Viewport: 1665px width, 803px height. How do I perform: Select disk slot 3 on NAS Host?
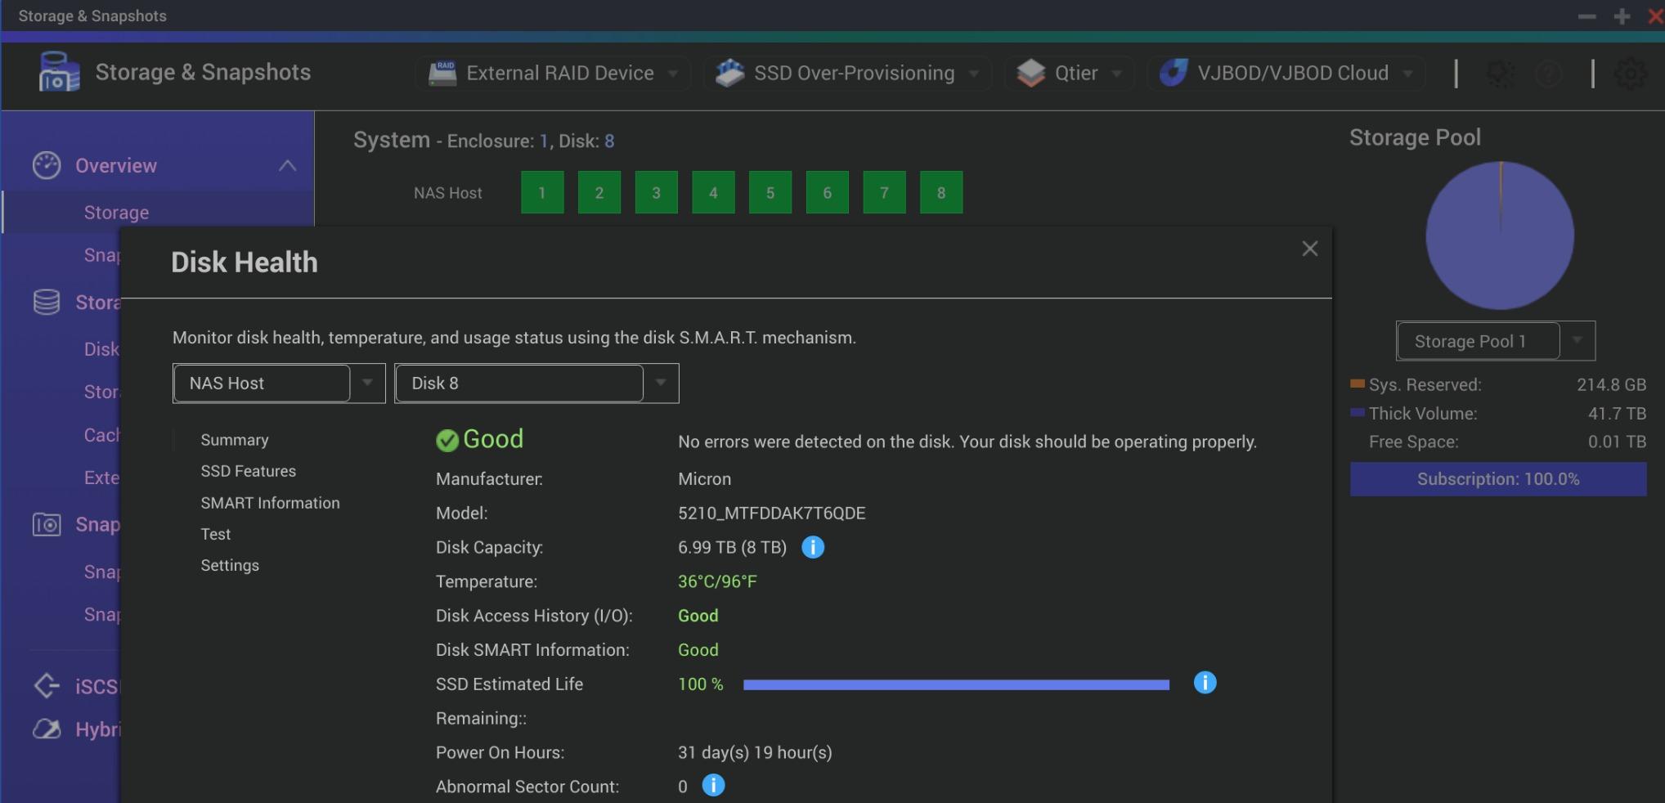pyautogui.click(x=656, y=192)
